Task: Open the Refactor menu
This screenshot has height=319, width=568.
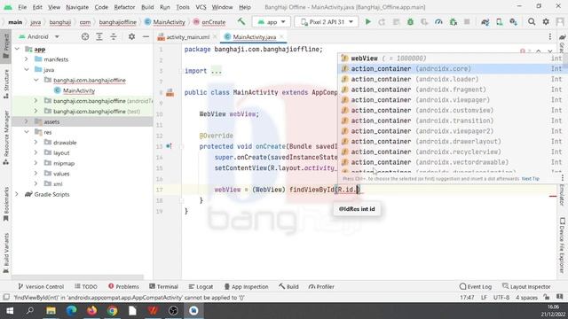Action: [124, 7]
